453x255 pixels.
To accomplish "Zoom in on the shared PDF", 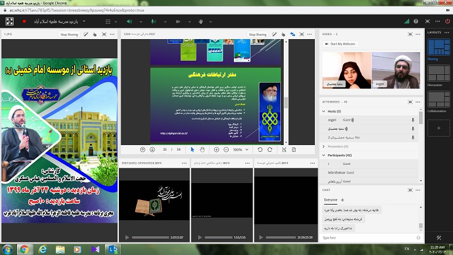I will pyautogui.click(x=216, y=150).
